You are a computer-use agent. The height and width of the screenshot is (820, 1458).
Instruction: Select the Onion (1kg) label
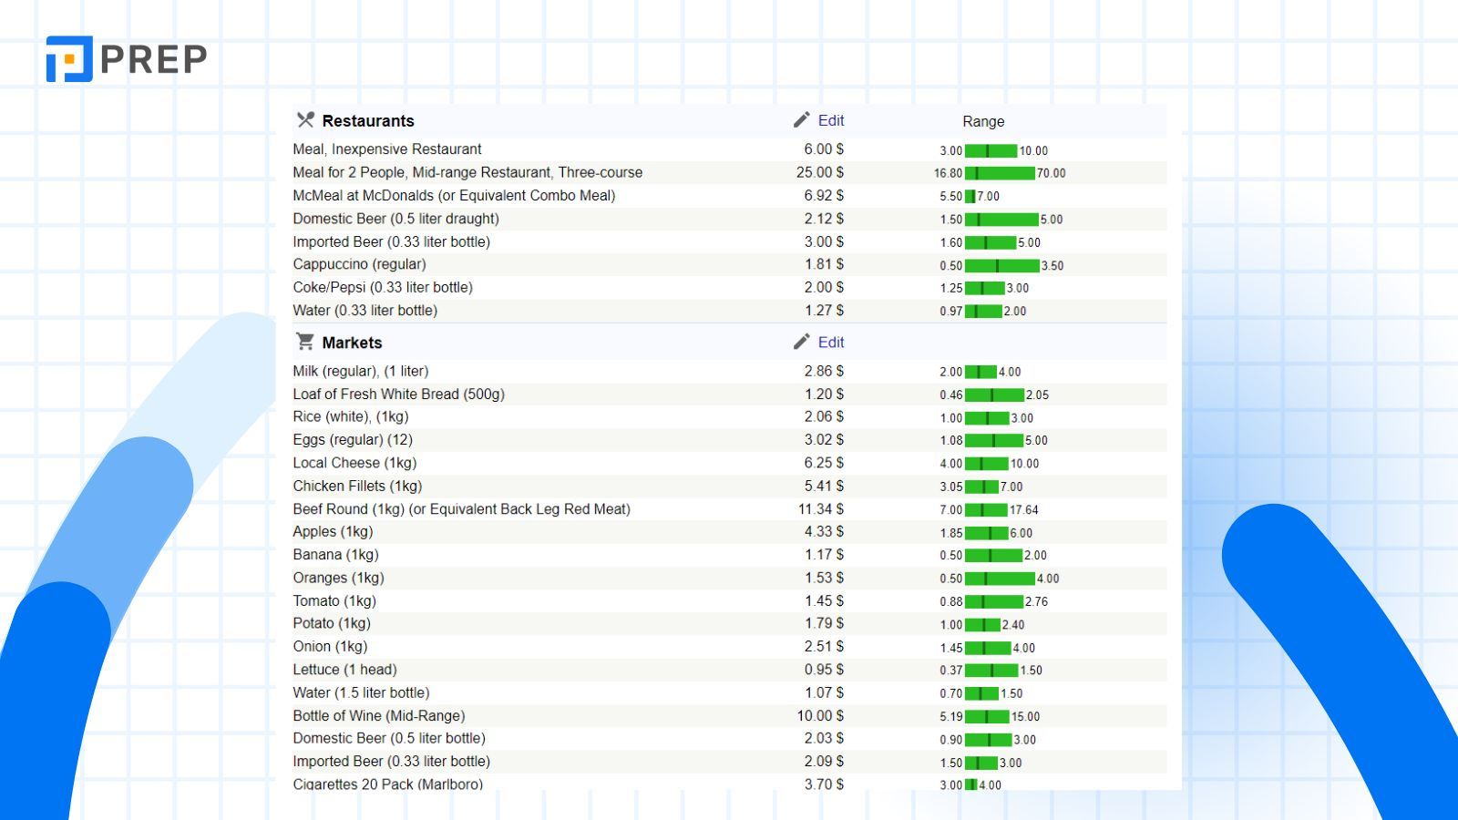coord(330,646)
